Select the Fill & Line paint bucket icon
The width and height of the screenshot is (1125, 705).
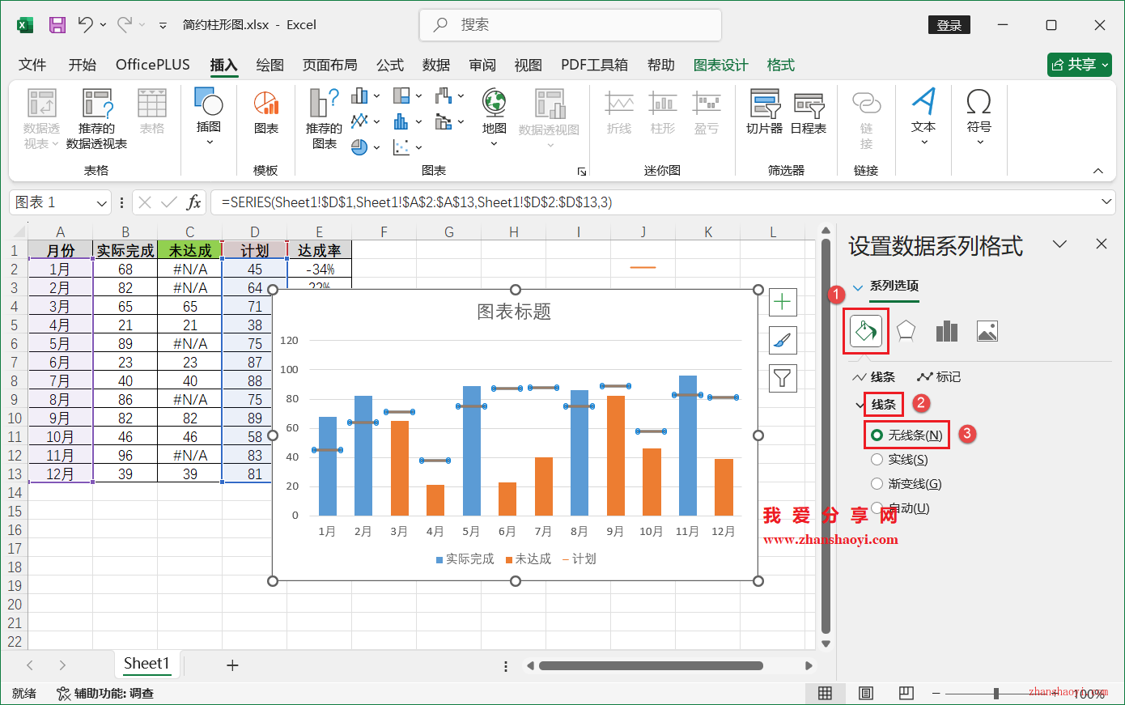click(x=865, y=330)
